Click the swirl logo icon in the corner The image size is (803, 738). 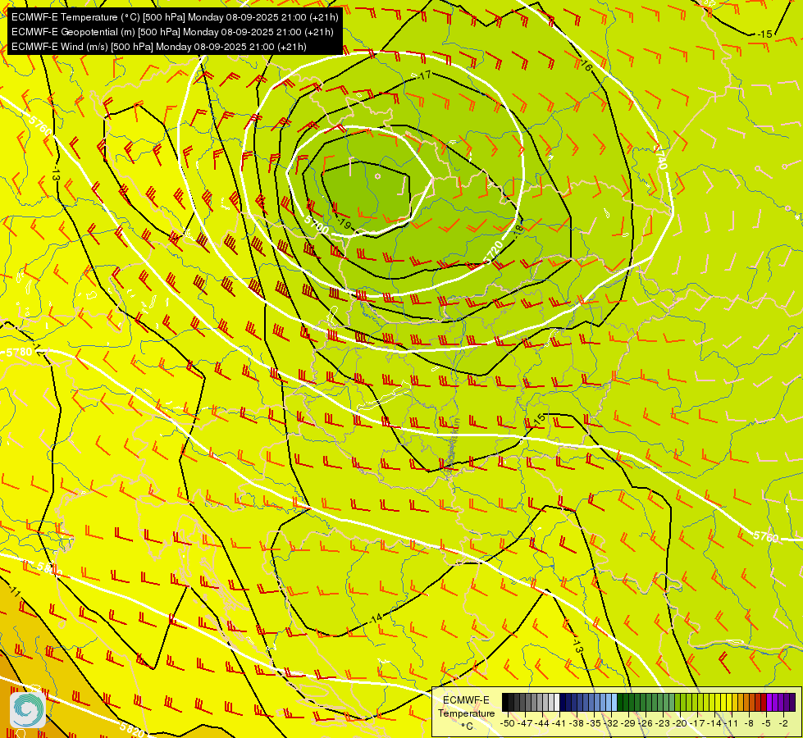pyautogui.click(x=28, y=709)
